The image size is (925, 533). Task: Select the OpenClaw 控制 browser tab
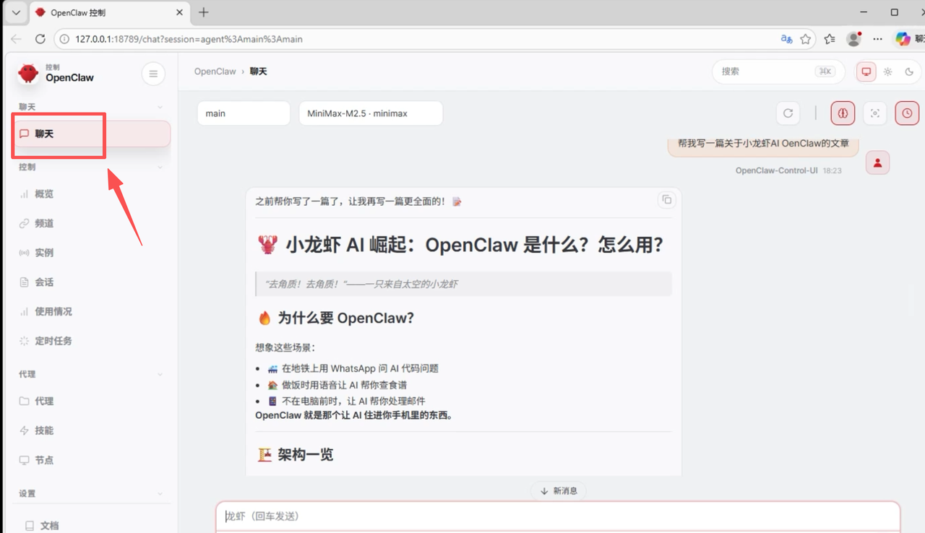point(110,12)
